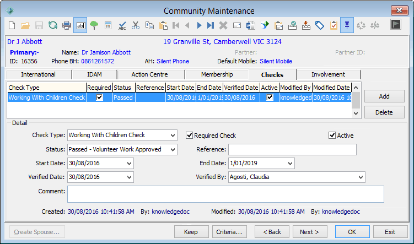Click the inbox with green check icon
The height and width of the screenshot is (244, 414).
pos(292,25)
